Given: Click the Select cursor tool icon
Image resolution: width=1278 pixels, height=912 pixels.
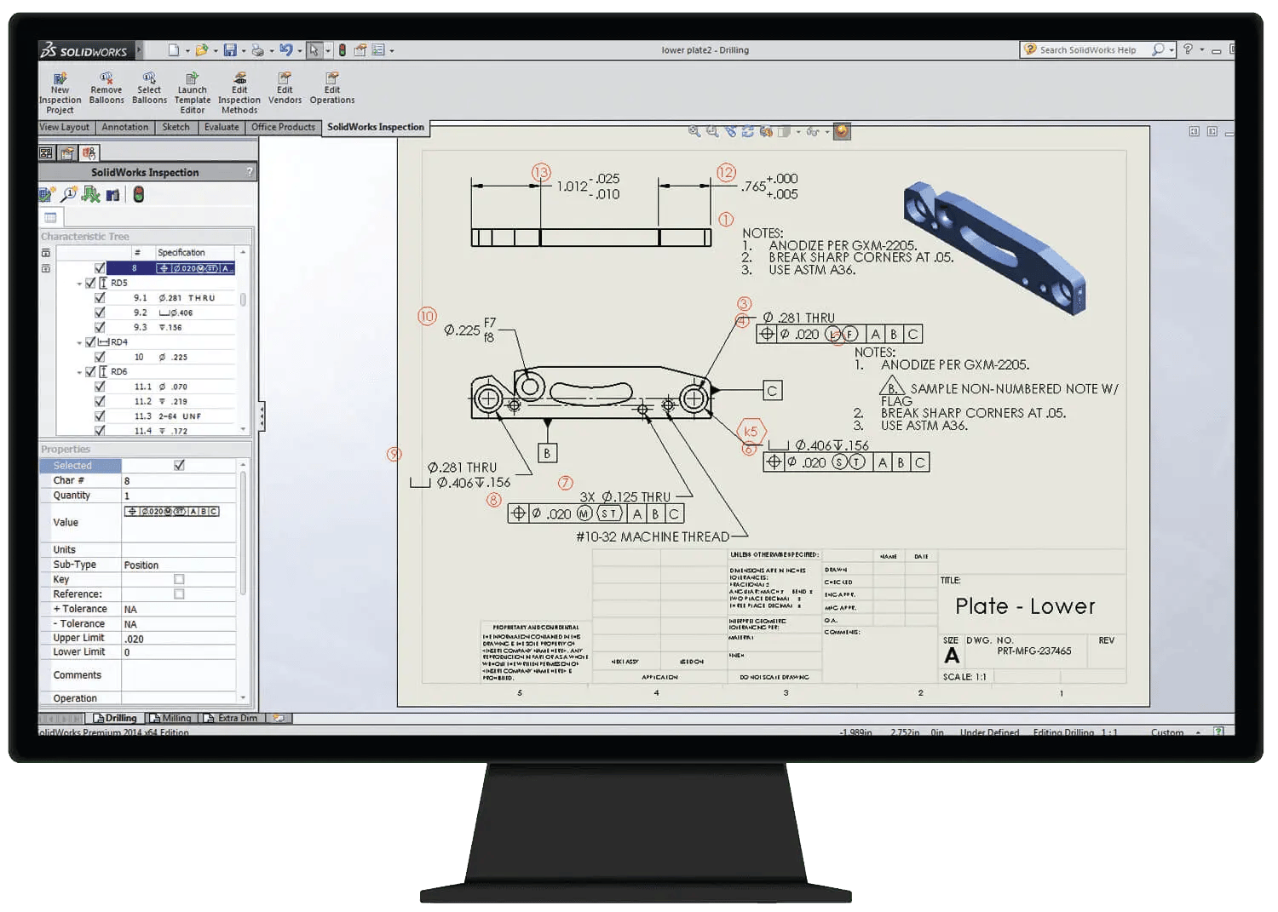Looking at the screenshot, I should pyautogui.click(x=314, y=50).
